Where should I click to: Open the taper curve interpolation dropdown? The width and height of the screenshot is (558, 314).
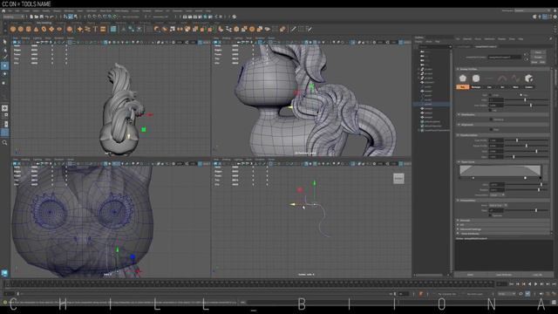pos(497,195)
